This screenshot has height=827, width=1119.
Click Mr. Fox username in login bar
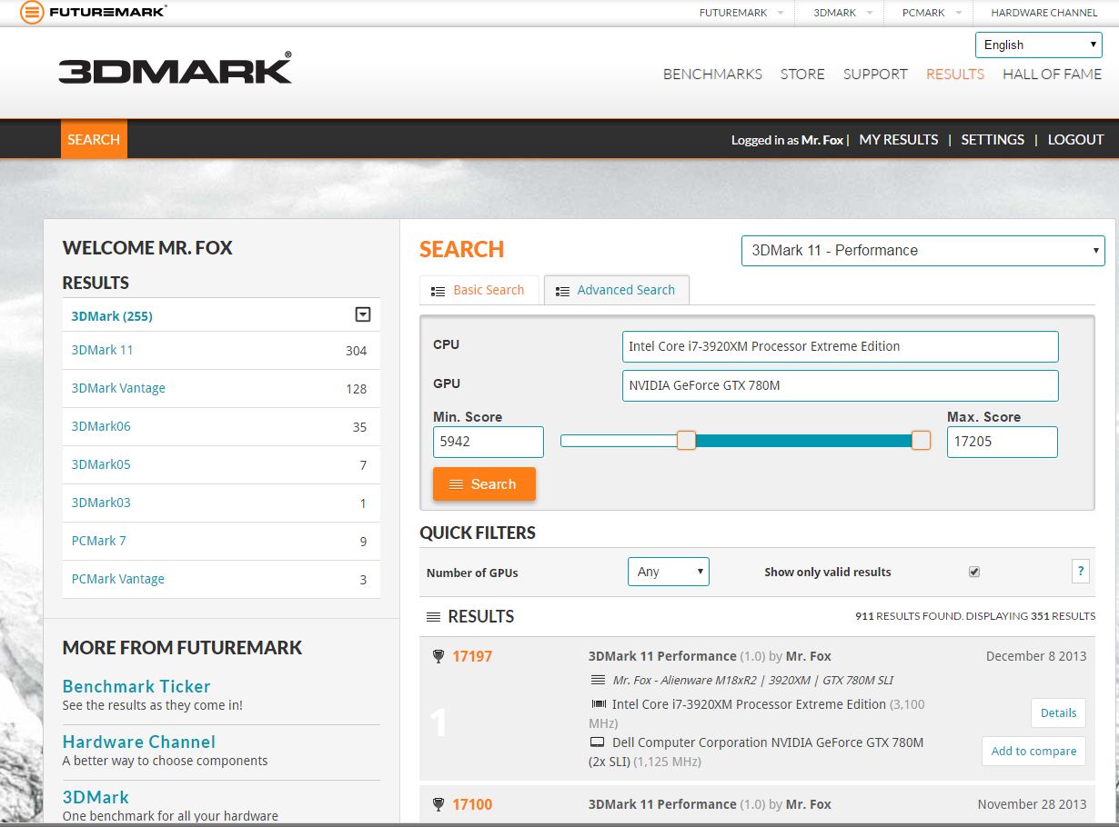(822, 140)
